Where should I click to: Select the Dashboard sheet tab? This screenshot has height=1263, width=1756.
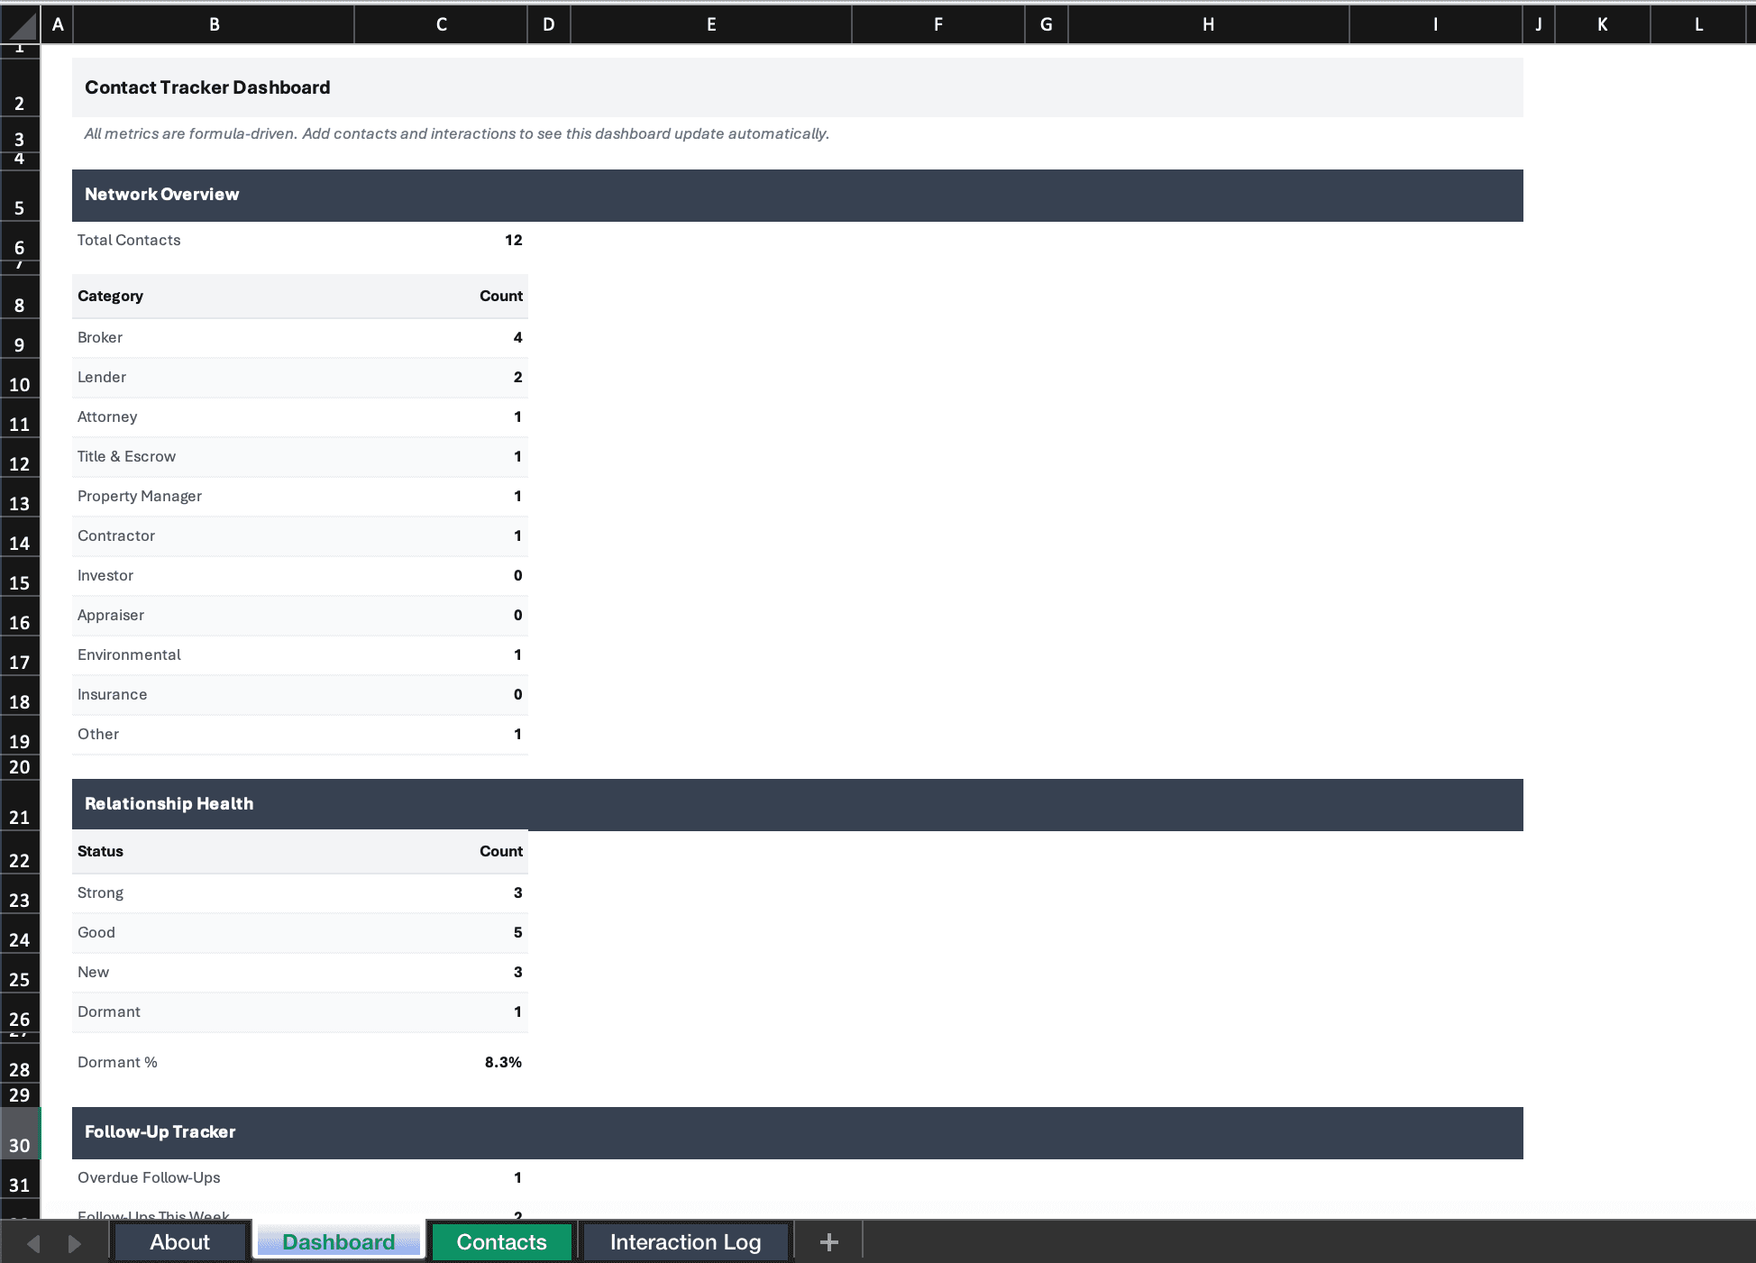click(x=339, y=1241)
